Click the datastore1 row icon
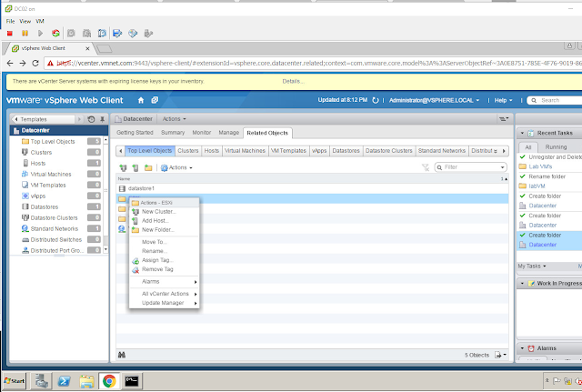This screenshot has width=582, height=392. (x=122, y=188)
